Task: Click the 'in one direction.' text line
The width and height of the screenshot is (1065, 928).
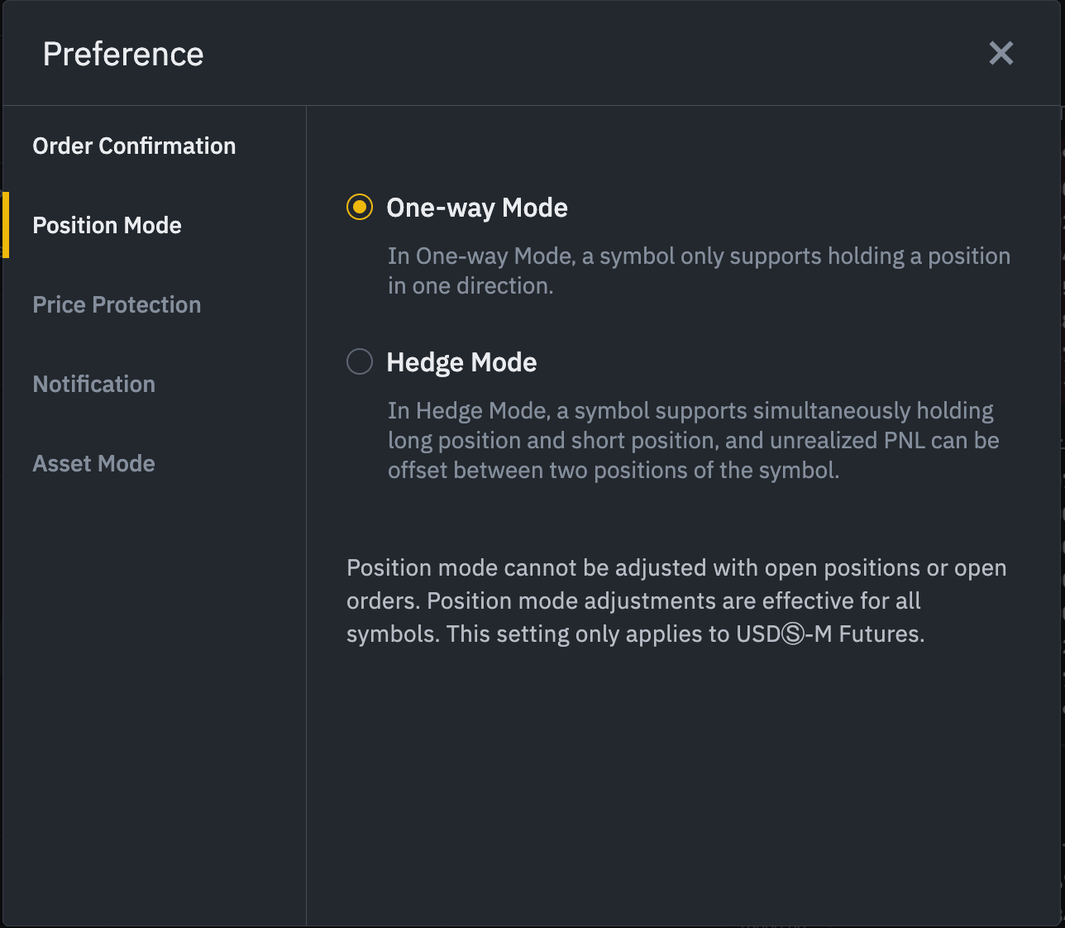Action: 470,286
